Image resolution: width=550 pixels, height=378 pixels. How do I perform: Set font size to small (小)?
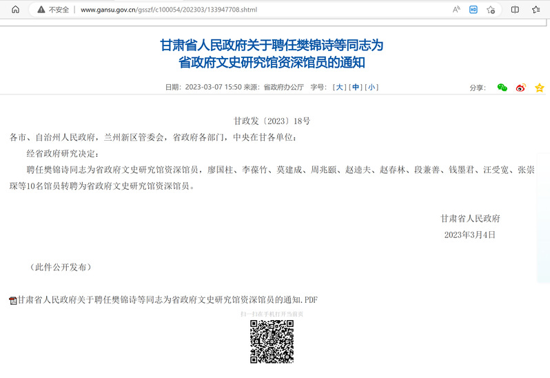tap(371, 87)
